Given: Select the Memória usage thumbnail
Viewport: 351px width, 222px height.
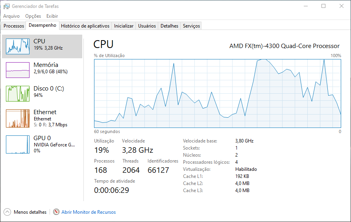Looking at the screenshot, I should [x=18, y=70].
